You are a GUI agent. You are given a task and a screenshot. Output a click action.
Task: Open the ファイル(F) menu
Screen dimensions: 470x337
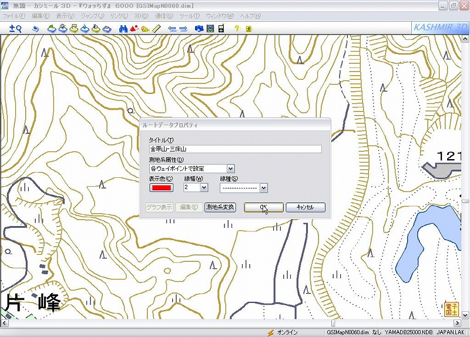[x=14, y=16]
